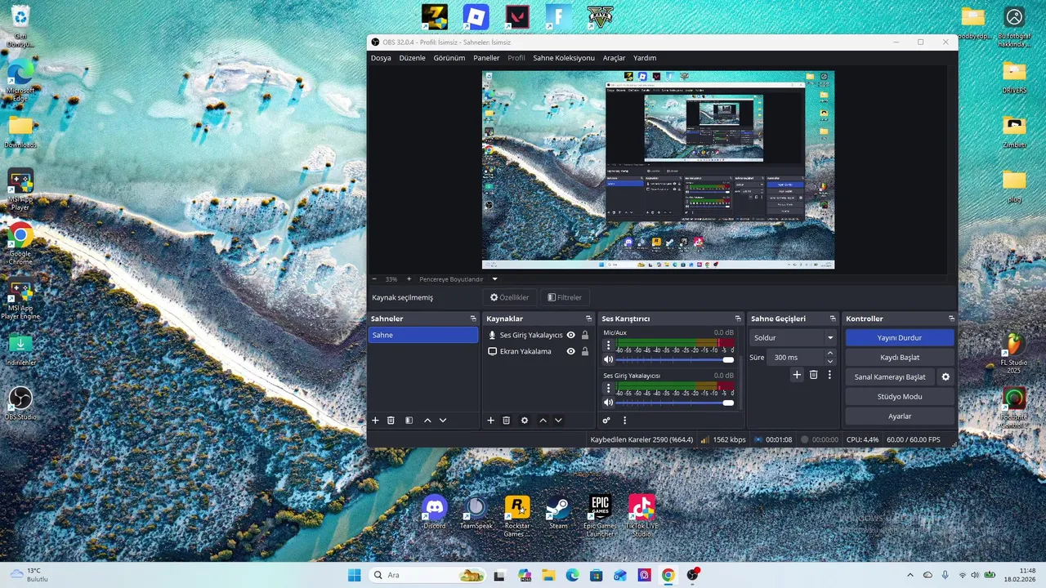The height and width of the screenshot is (588, 1046).
Task: Open source properties gear in Kaynaklar toolbar
Action: [x=525, y=421]
